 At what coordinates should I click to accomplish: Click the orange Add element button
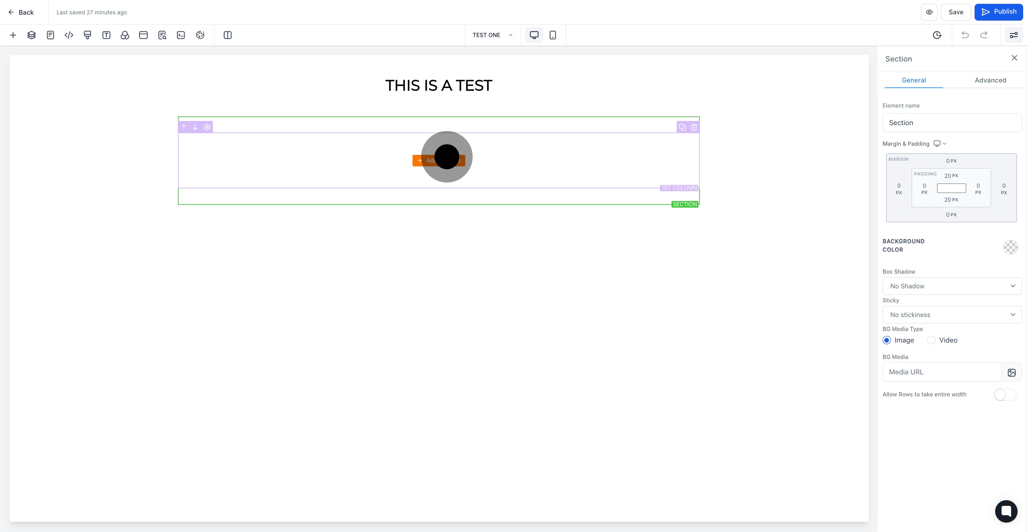point(439,160)
